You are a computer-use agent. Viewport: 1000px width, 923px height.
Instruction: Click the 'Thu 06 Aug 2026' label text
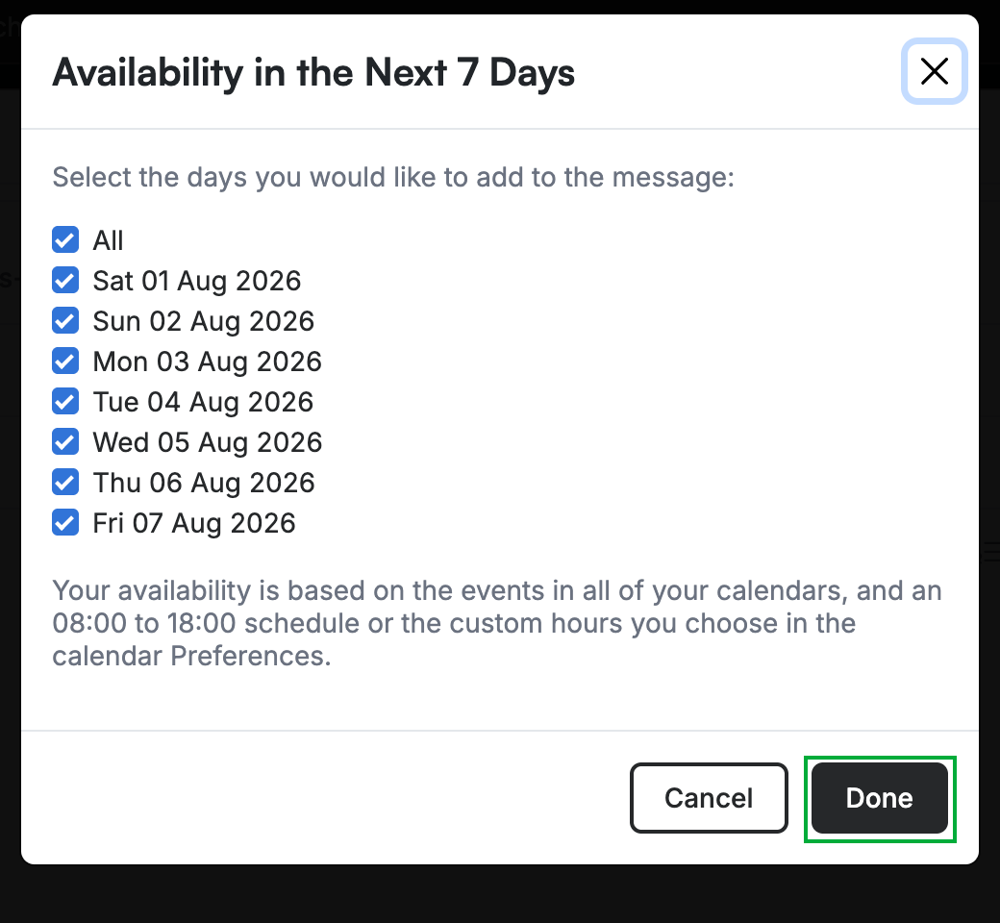(x=204, y=483)
